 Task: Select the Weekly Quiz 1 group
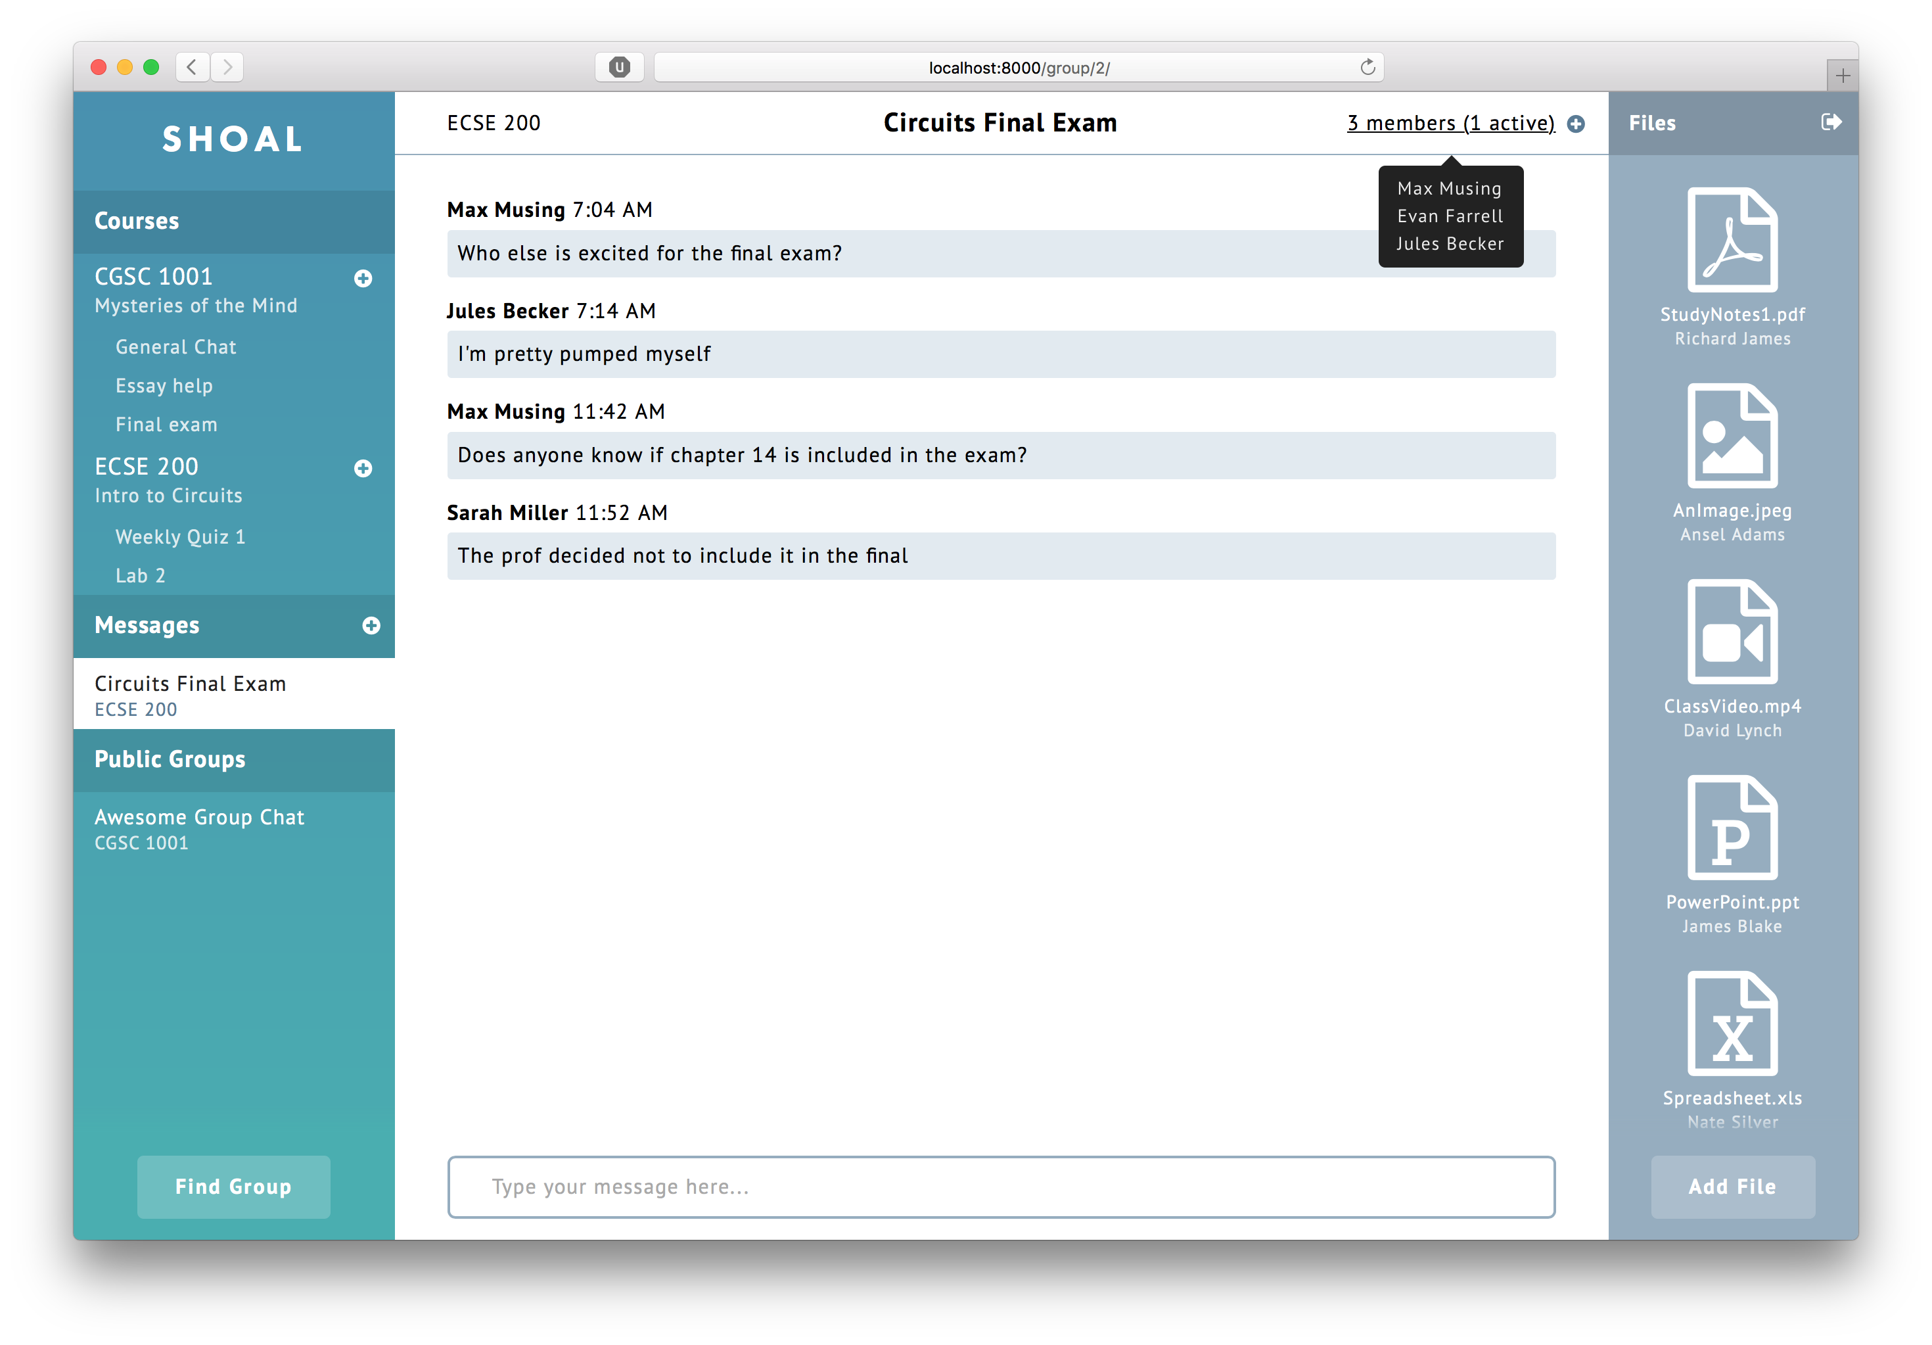(x=180, y=537)
